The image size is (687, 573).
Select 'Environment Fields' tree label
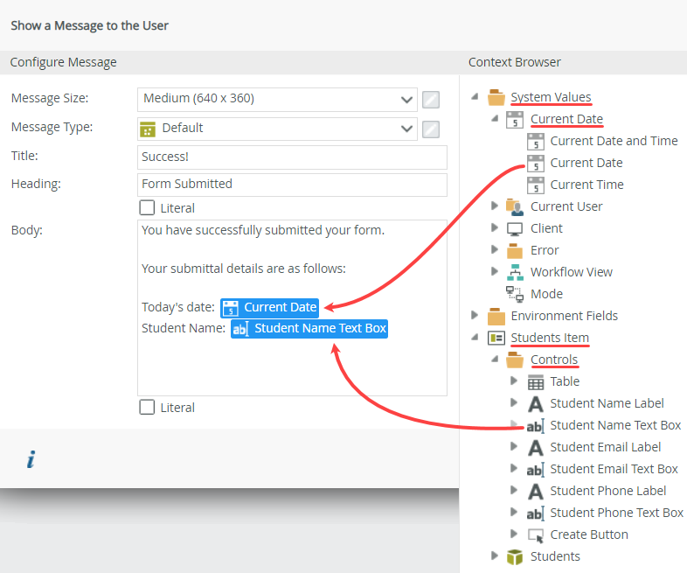(565, 316)
